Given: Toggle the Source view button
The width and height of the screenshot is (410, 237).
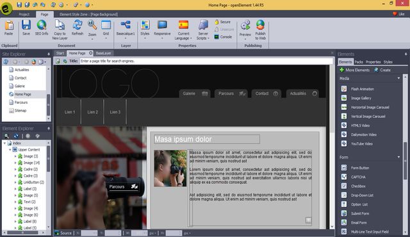Looking at the screenshot, I should coord(63,233).
